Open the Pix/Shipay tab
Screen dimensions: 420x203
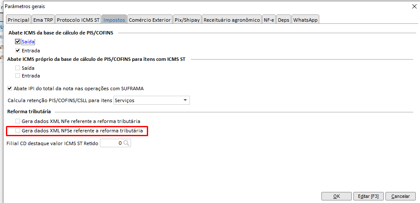click(187, 20)
